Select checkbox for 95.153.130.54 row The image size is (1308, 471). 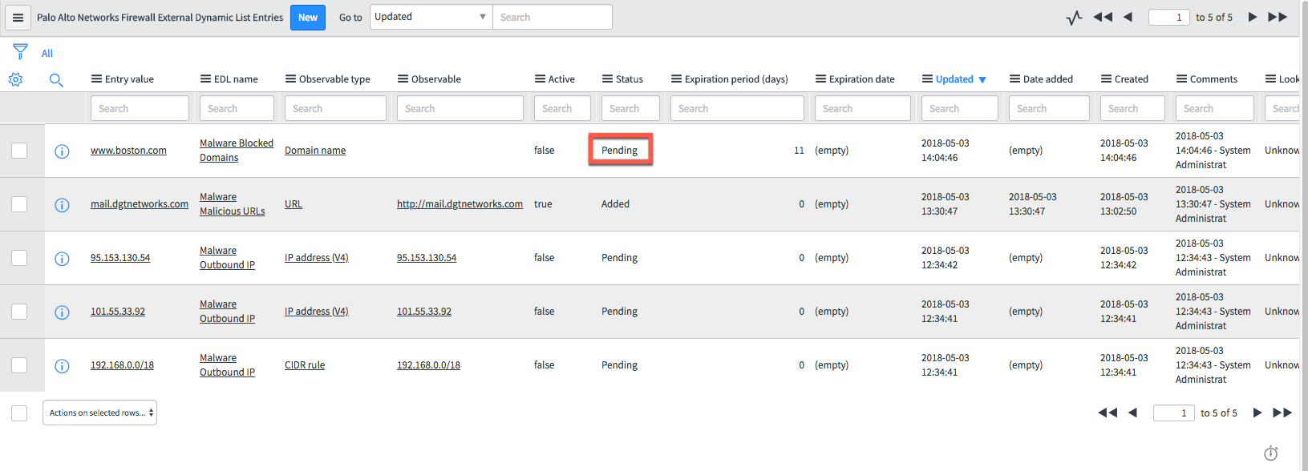click(19, 258)
